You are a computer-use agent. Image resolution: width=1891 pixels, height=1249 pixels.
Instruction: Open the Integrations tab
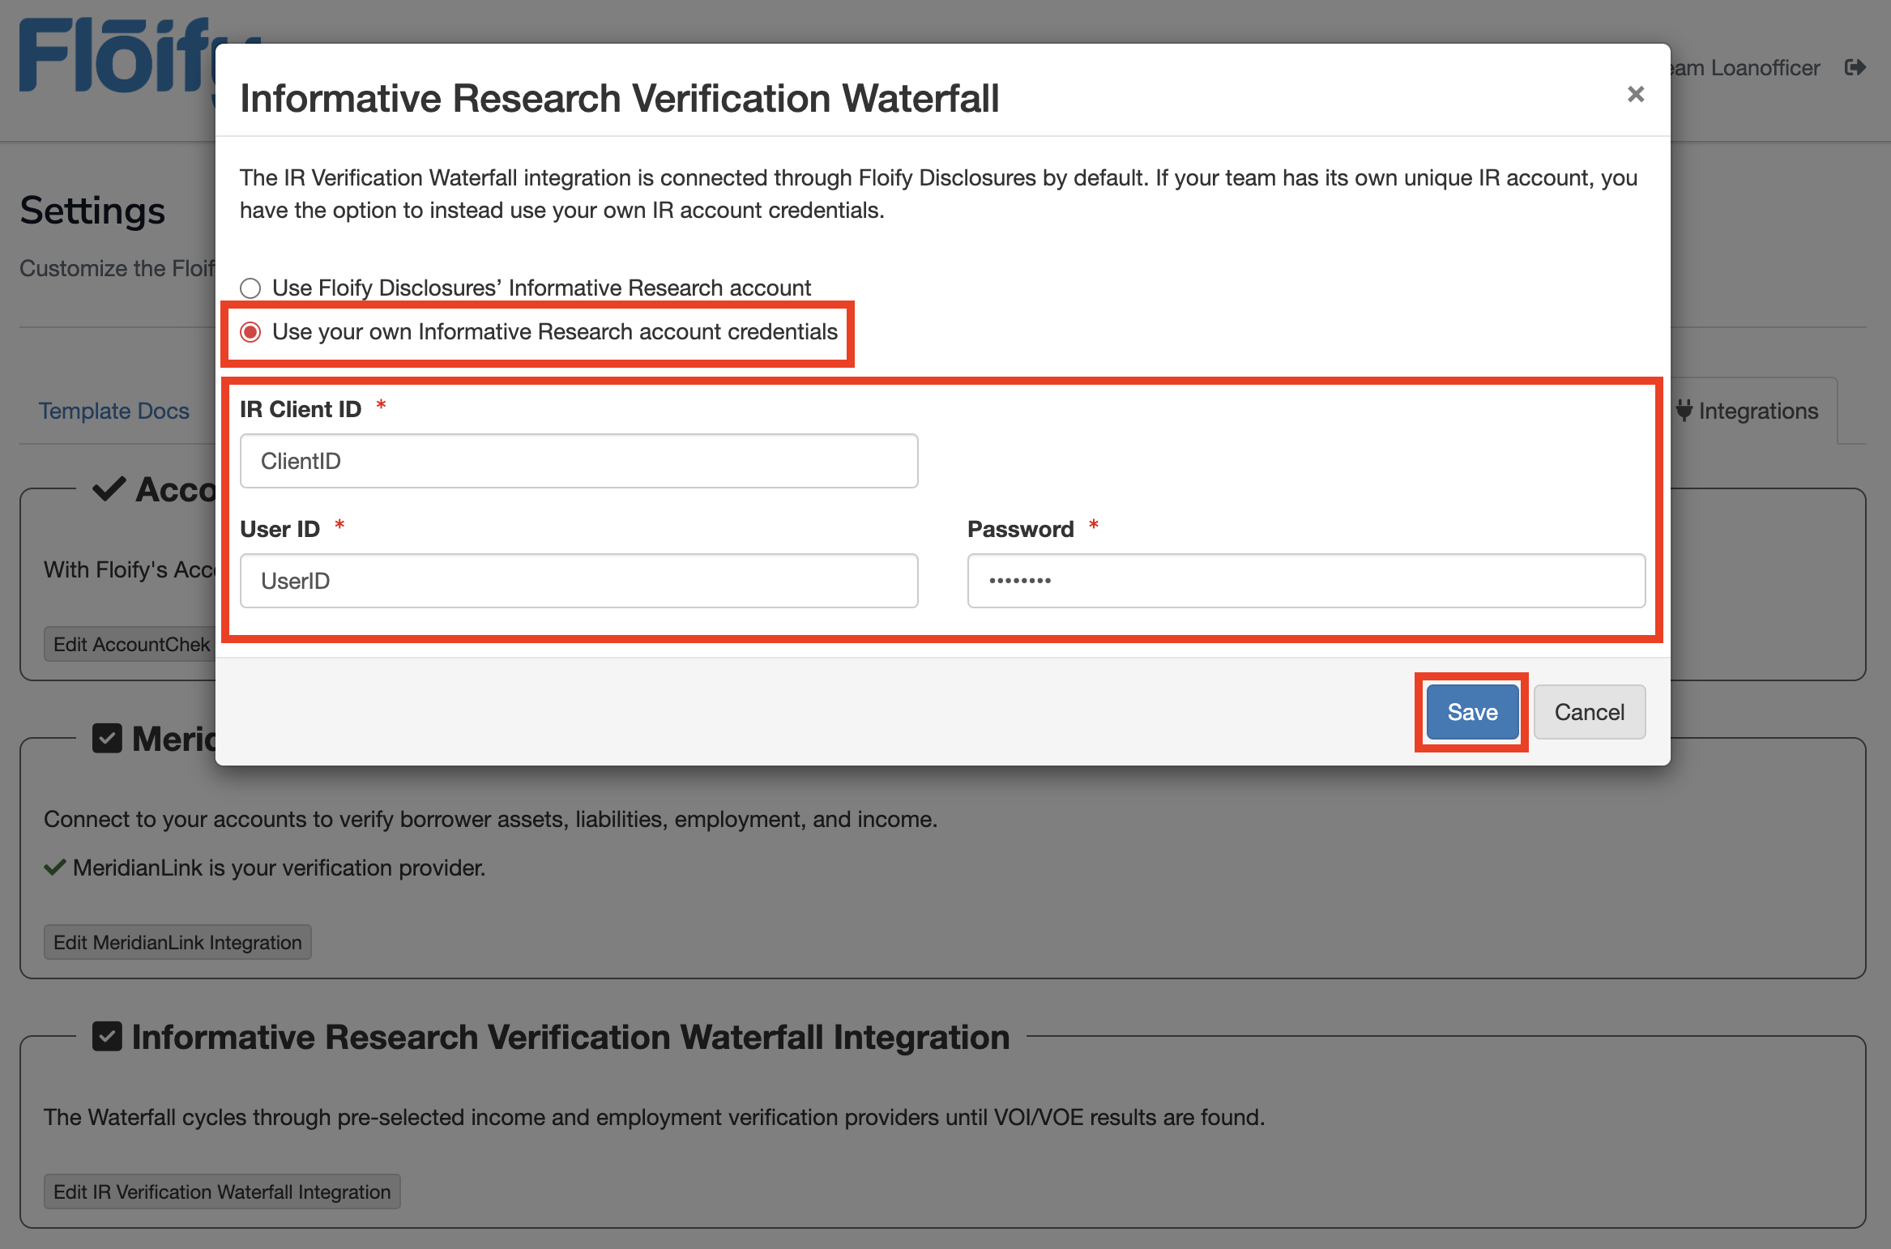tap(1757, 411)
